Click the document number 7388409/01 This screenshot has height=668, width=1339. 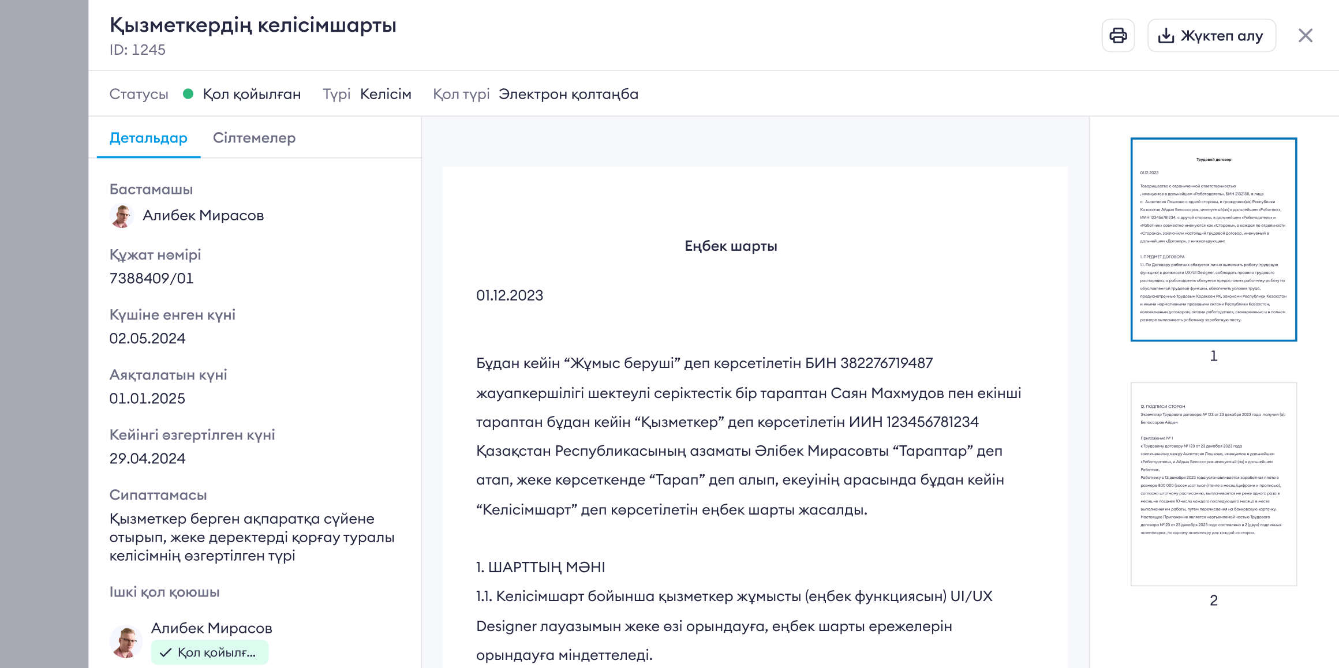[x=151, y=279]
